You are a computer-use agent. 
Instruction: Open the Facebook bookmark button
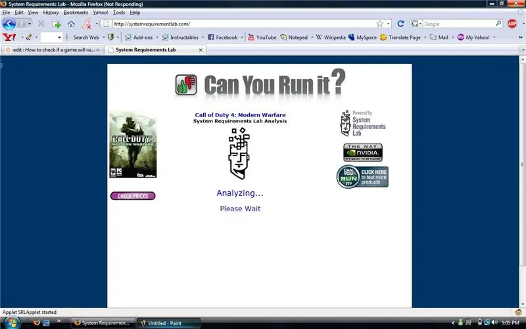pyautogui.click(x=222, y=38)
